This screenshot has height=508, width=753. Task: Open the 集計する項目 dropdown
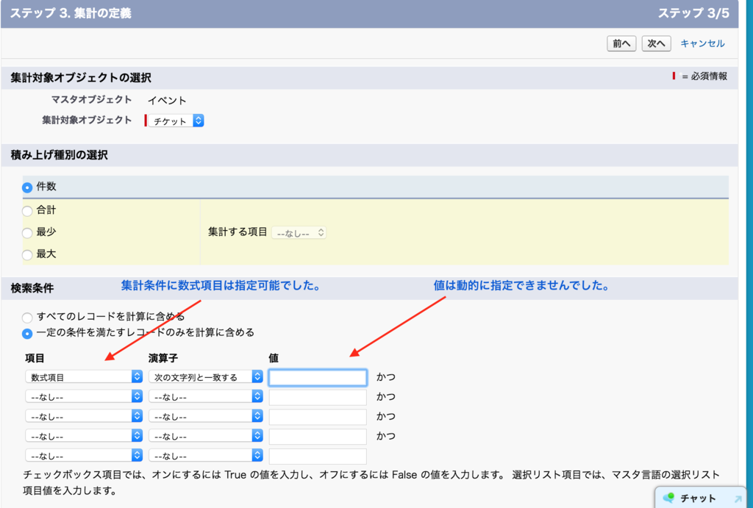click(299, 233)
